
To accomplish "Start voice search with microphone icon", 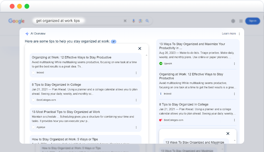I will (133, 21).
